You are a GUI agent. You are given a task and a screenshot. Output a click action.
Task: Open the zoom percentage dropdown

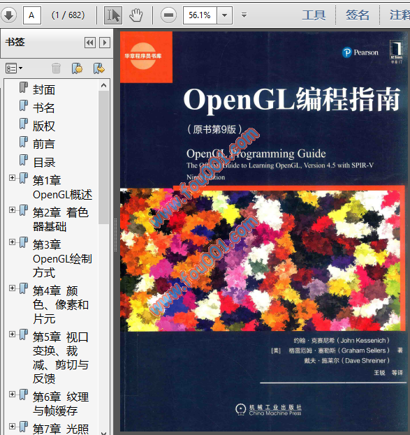coord(225,15)
